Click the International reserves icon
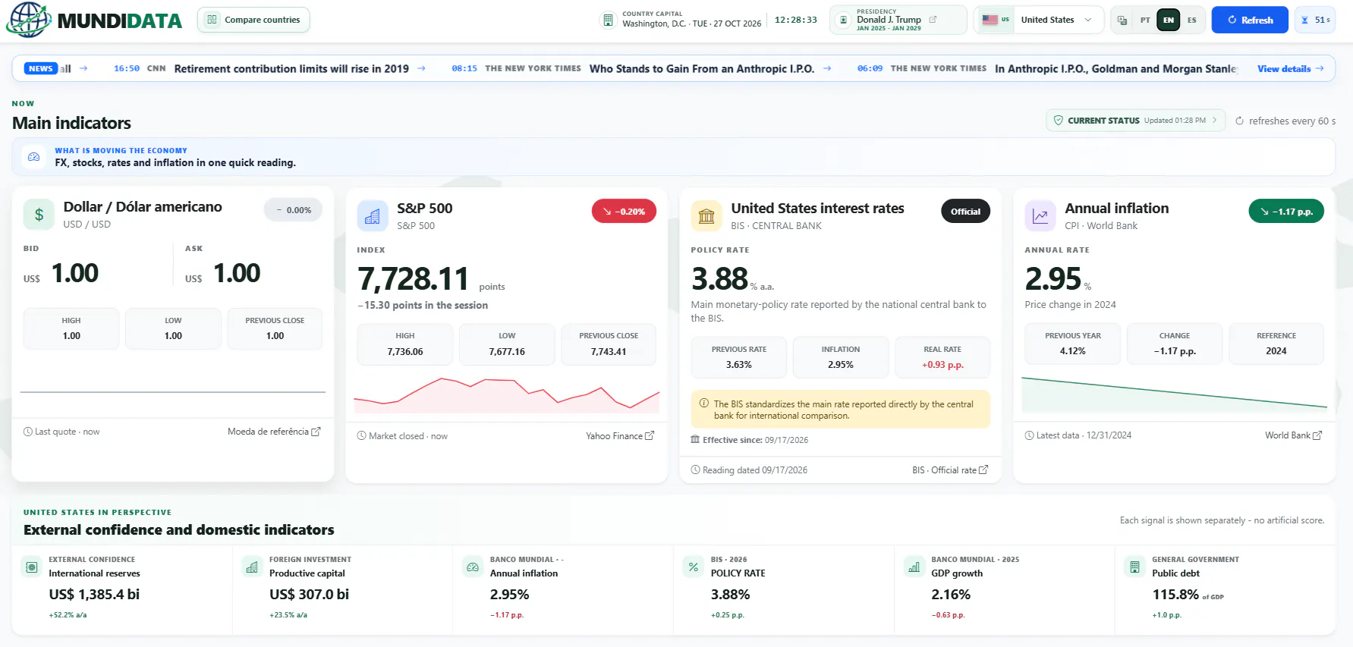 pos(32,567)
